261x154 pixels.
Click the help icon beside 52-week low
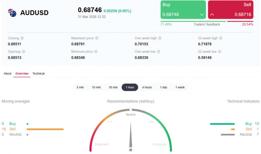point(220,52)
